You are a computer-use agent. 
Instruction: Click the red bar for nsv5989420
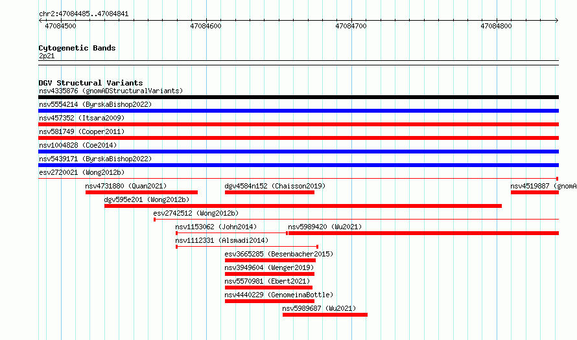click(423, 233)
